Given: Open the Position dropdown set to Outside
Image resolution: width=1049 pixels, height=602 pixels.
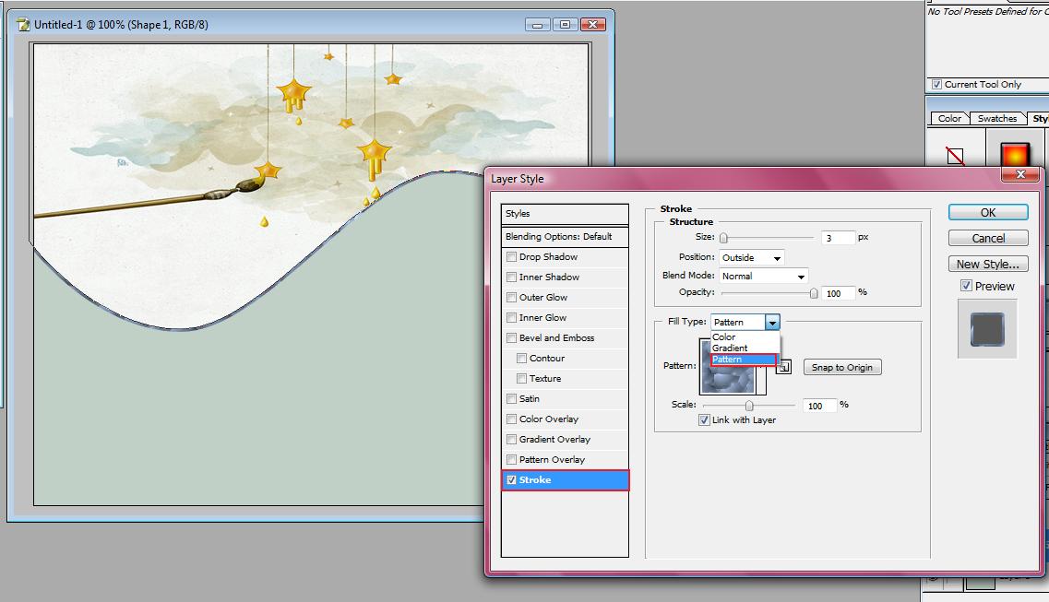Looking at the screenshot, I should [x=751, y=258].
